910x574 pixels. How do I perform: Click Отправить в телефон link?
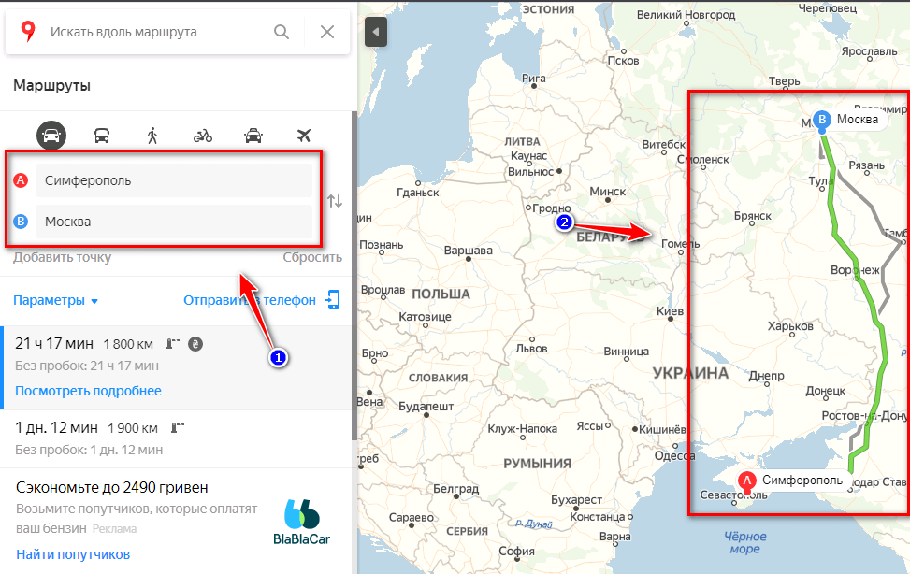pos(250,300)
